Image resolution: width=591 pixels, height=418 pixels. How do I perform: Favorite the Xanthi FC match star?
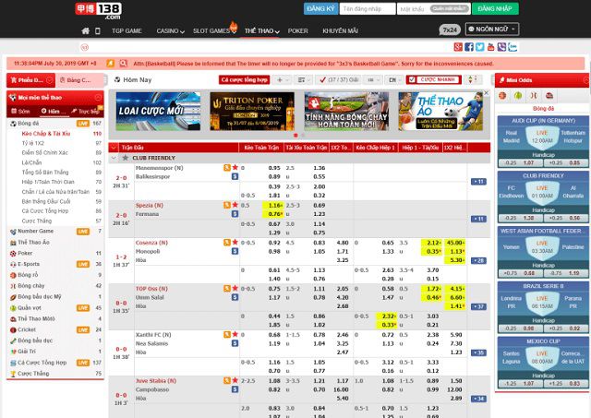235,334
